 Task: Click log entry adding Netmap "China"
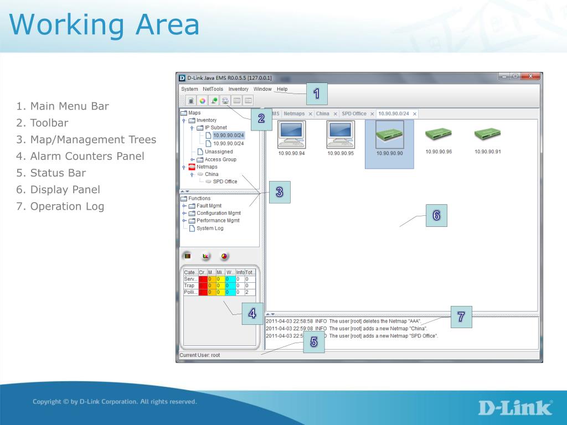[x=347, y=329]
